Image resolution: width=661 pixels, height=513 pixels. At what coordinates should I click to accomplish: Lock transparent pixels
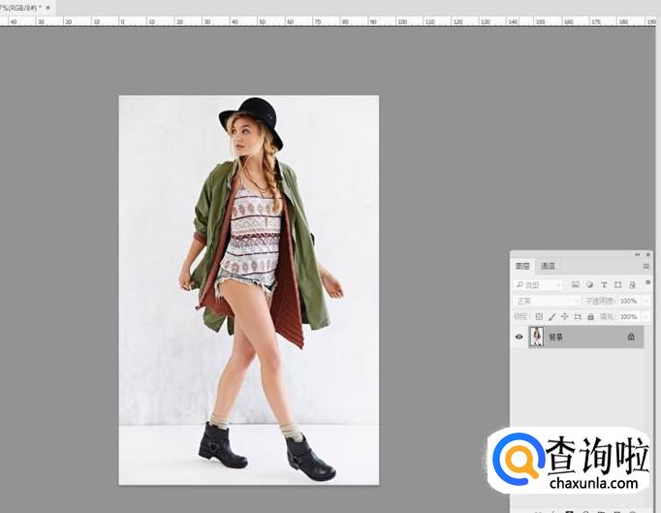tap(539, 316)
